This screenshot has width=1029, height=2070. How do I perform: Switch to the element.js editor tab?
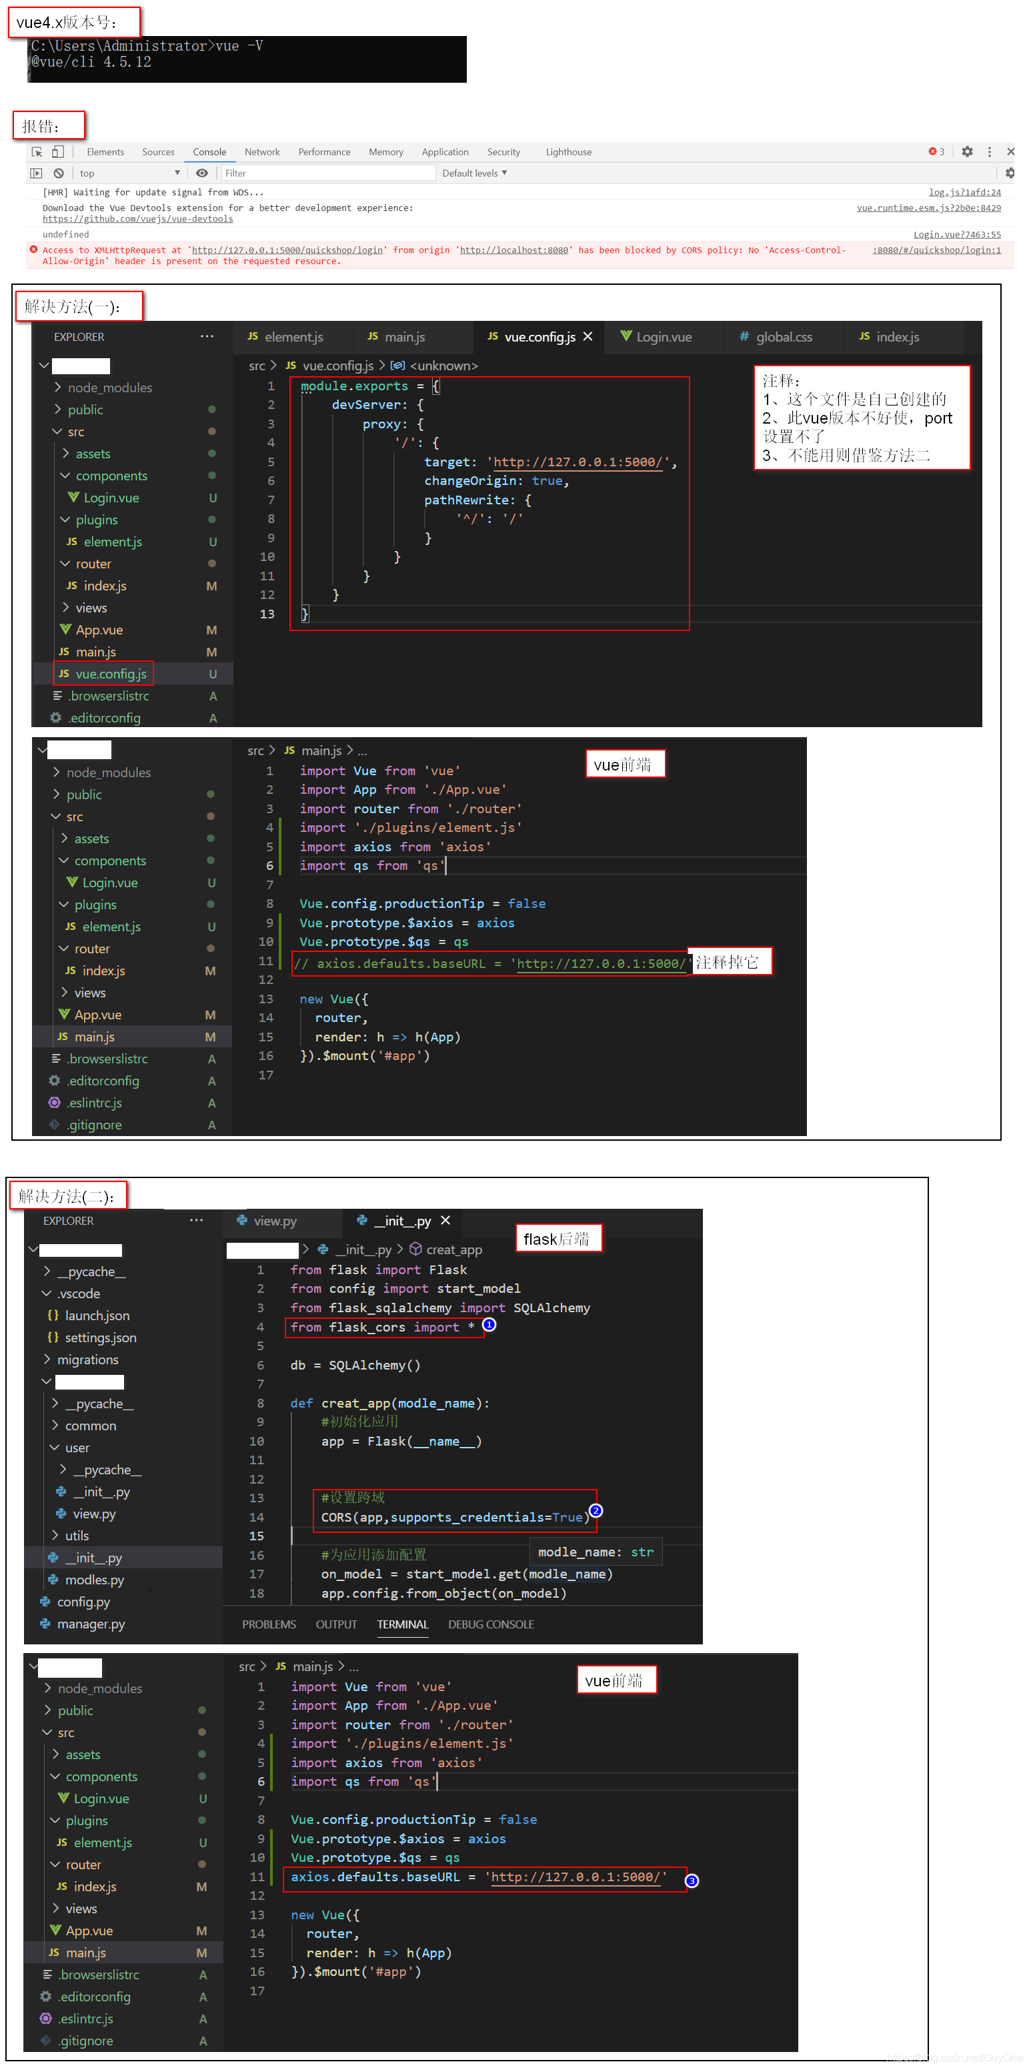pyautogui.click(x=293, y=338)
